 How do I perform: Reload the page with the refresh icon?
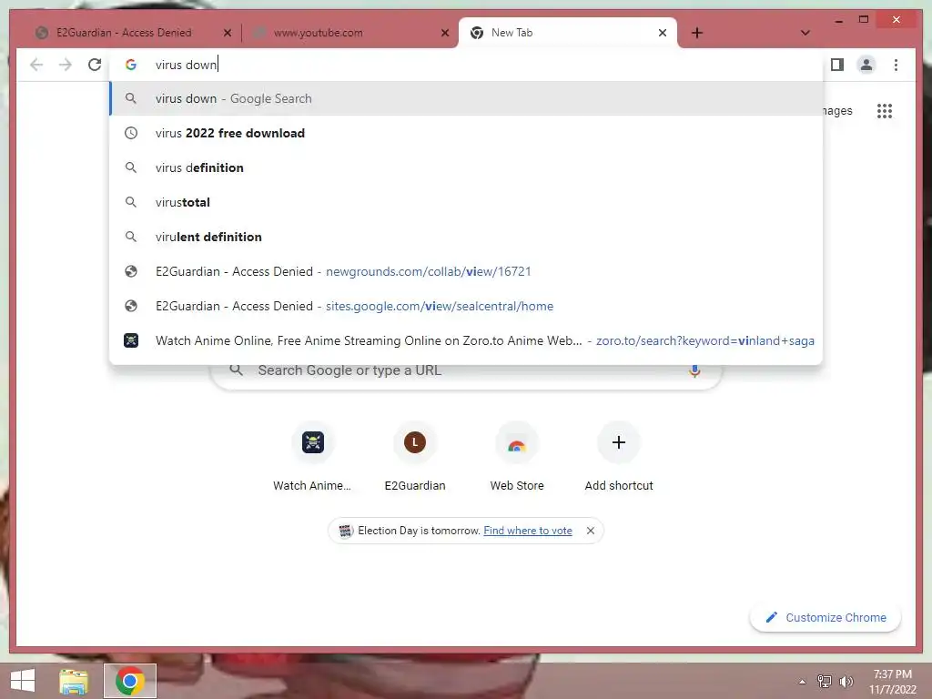tap(95, 65)
